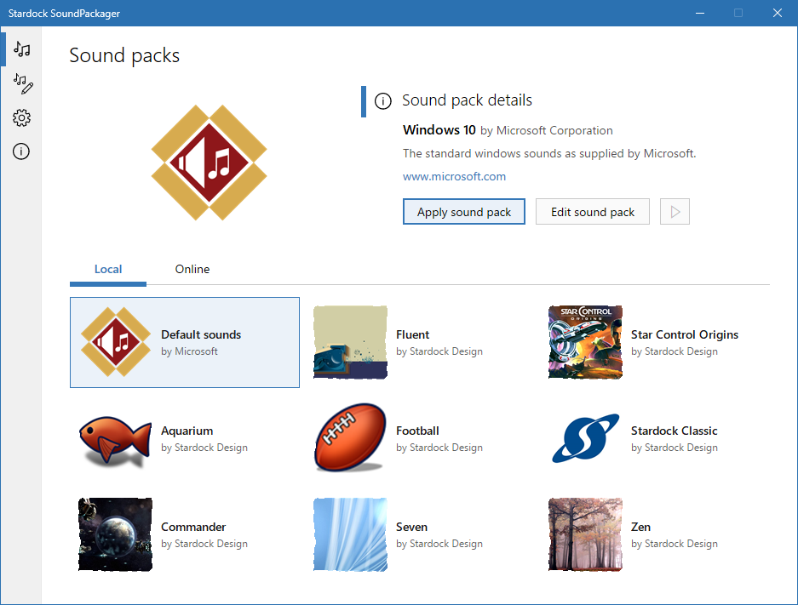Select the Default sounds pack icon
The image size is (798, 605).
[116, 342]
